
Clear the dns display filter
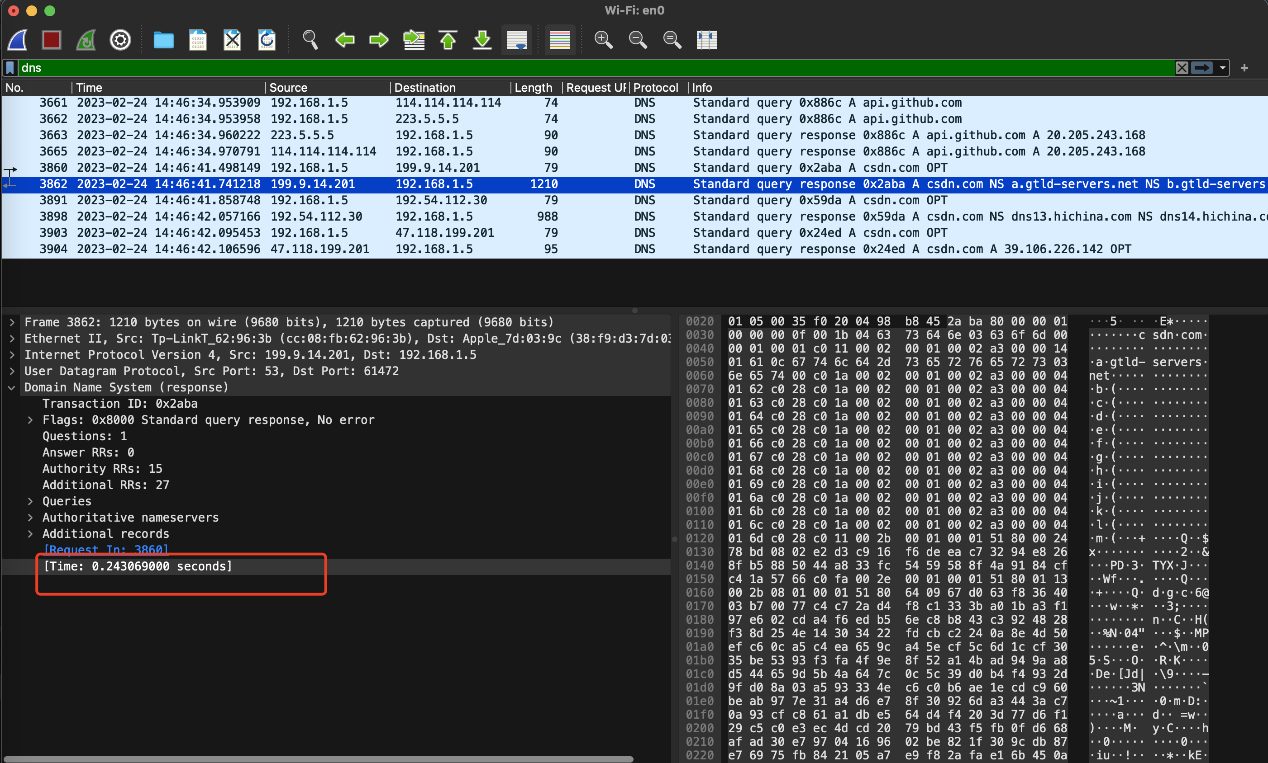(x=1182, y=68)
